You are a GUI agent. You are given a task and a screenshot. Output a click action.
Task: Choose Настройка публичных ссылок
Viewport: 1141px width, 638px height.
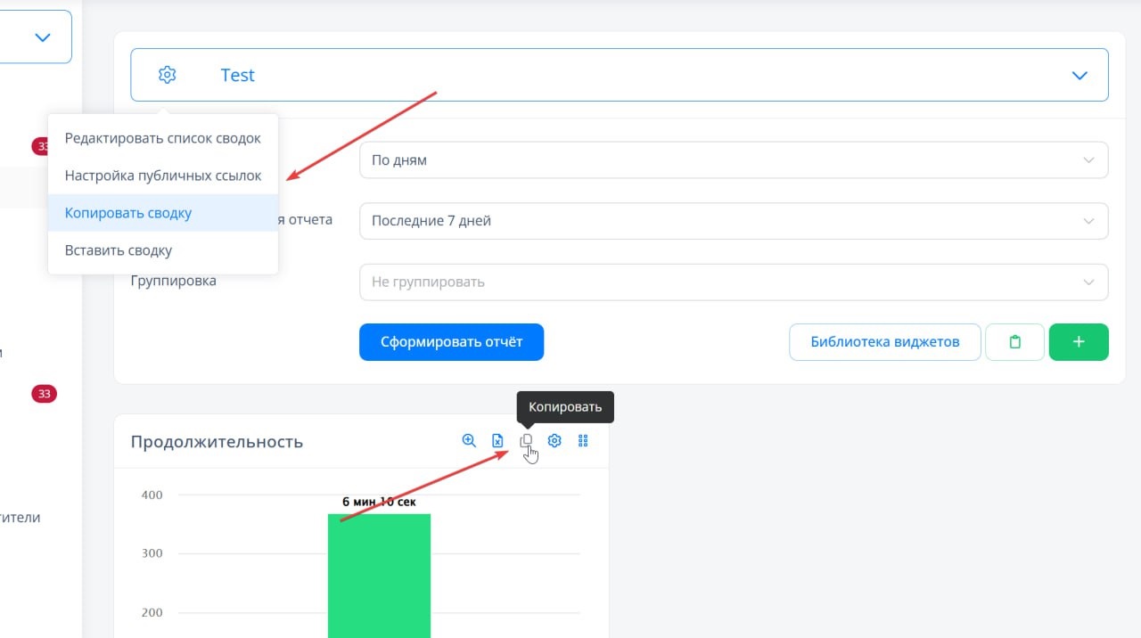point(163,176)
